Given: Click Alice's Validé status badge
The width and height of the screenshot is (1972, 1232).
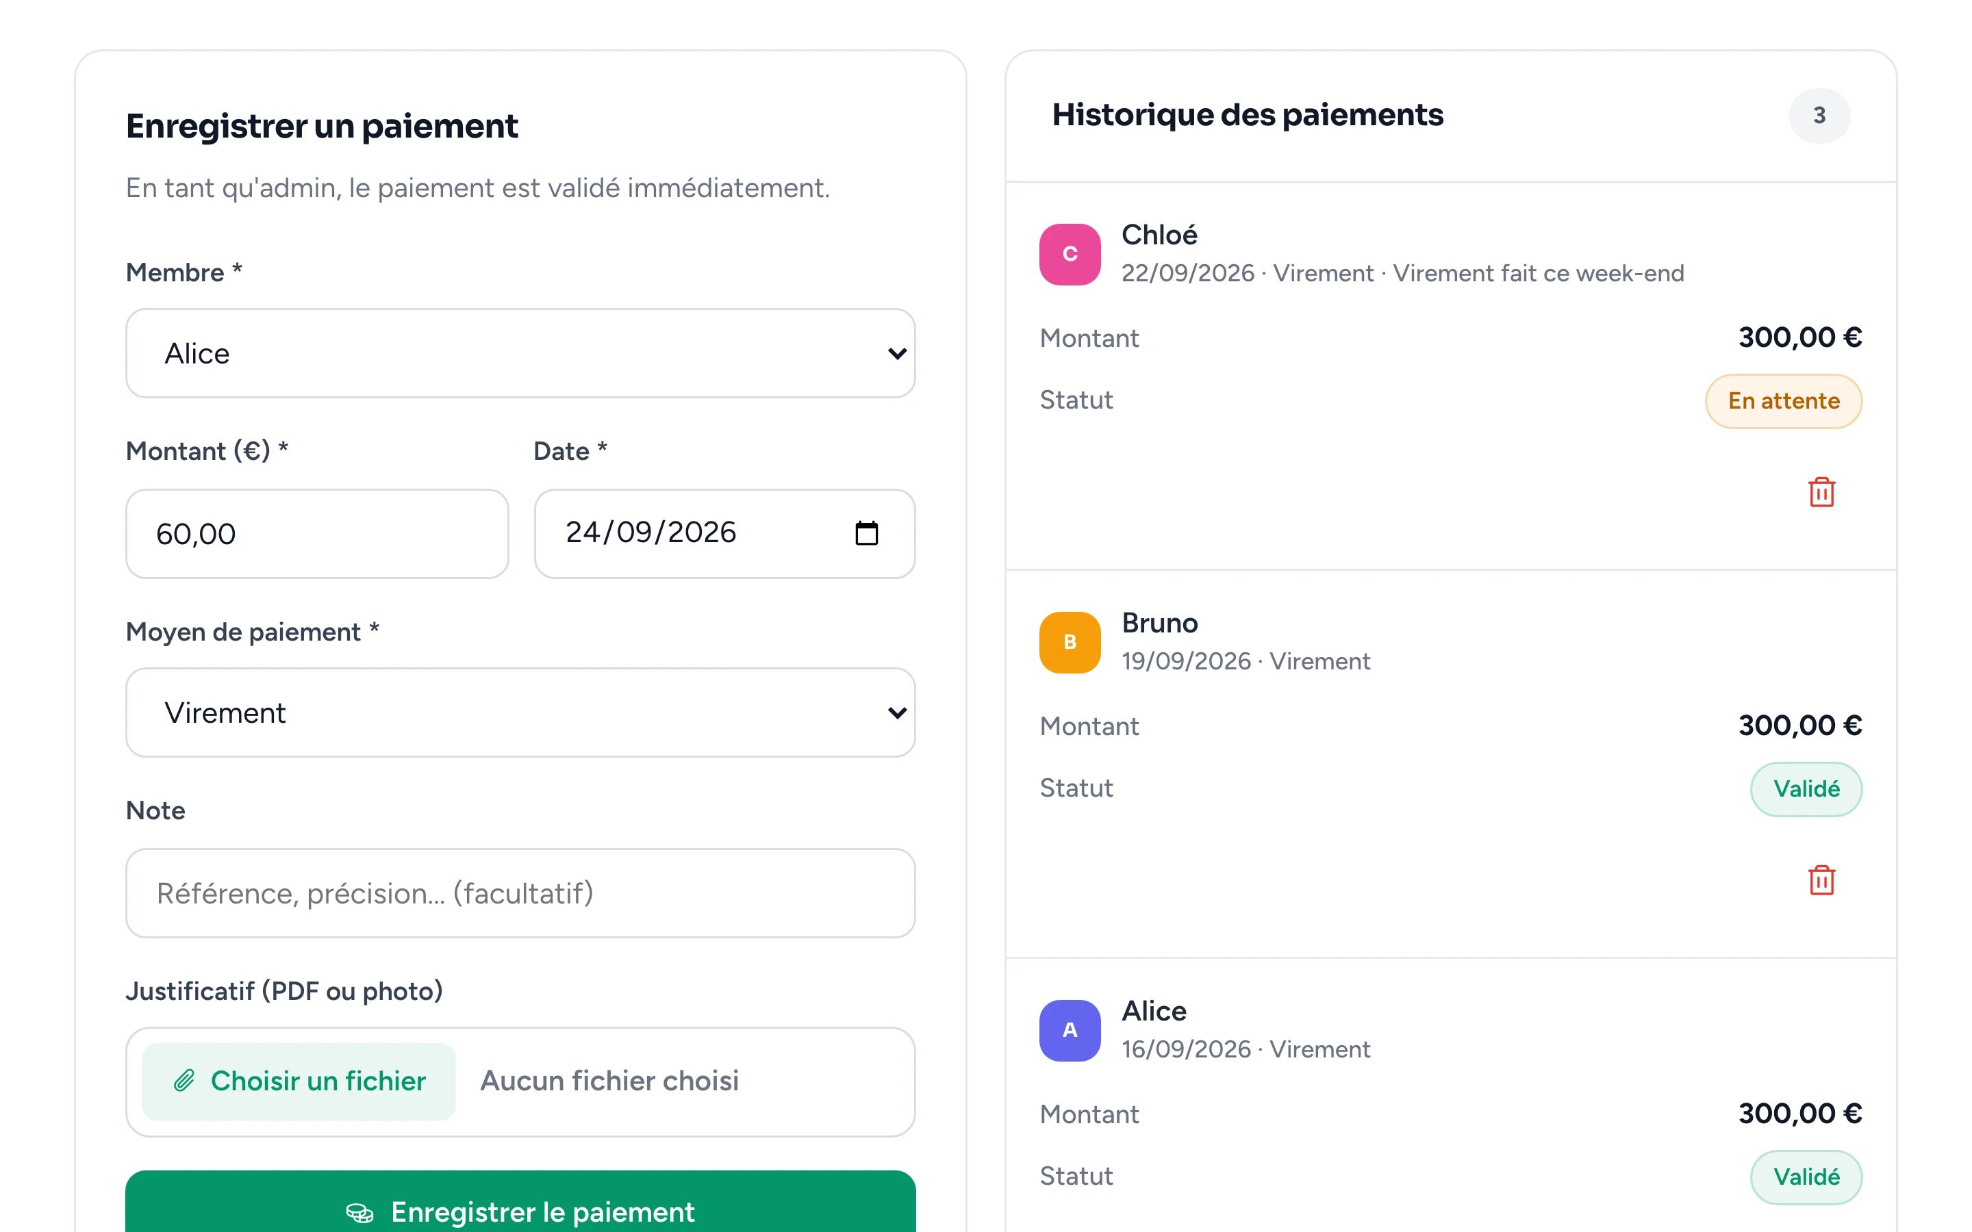Looking at the screenshot, I should [x=1806, y=1177].
